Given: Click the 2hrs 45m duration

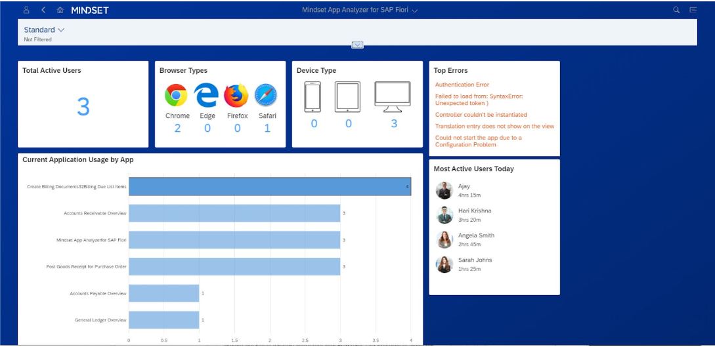Looking at the screenshot, I should 469,245.
